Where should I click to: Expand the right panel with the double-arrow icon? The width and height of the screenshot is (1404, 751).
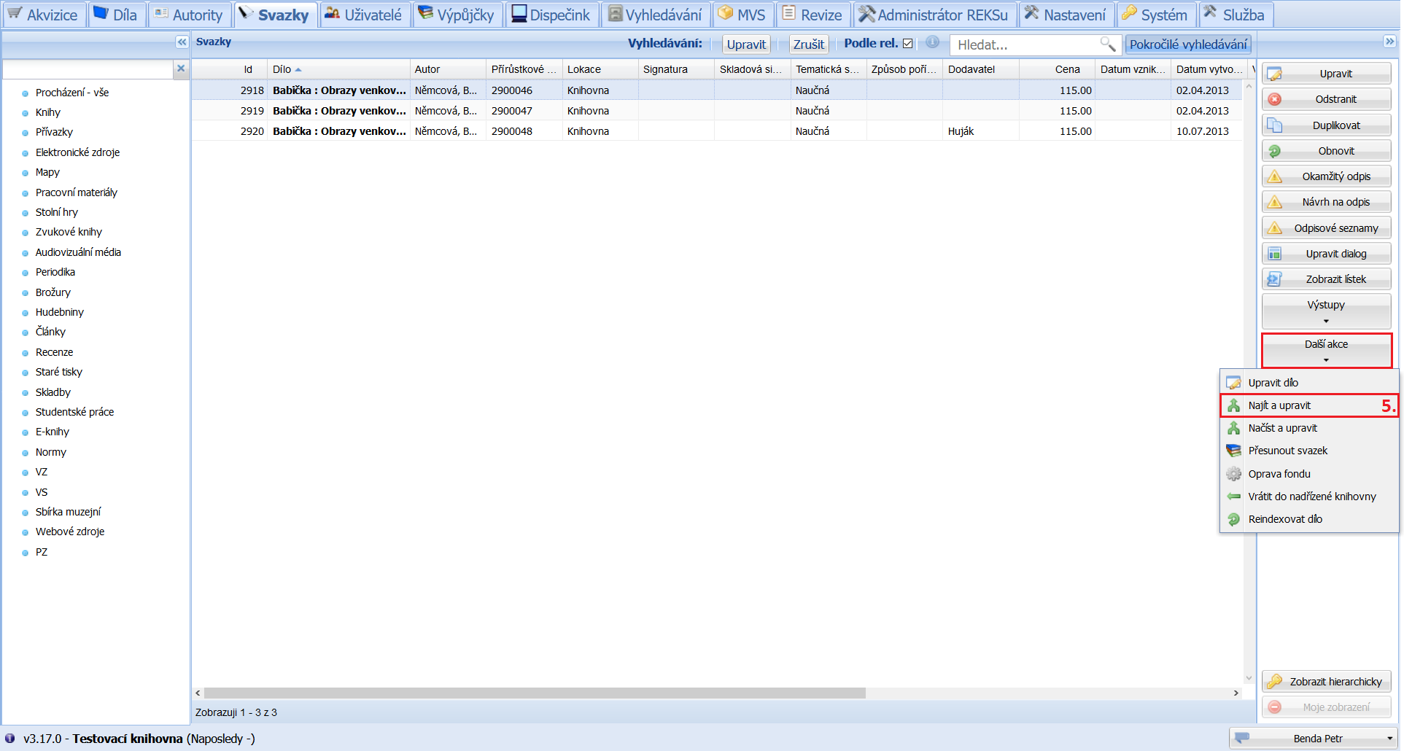pos(1389,42)
